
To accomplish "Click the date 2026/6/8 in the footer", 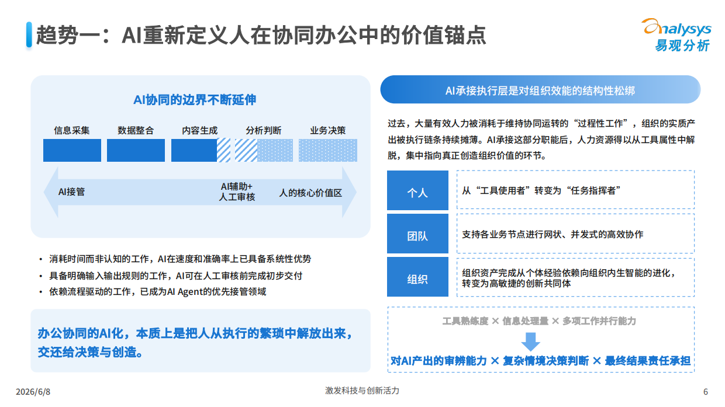I will [x=32, y=392].
